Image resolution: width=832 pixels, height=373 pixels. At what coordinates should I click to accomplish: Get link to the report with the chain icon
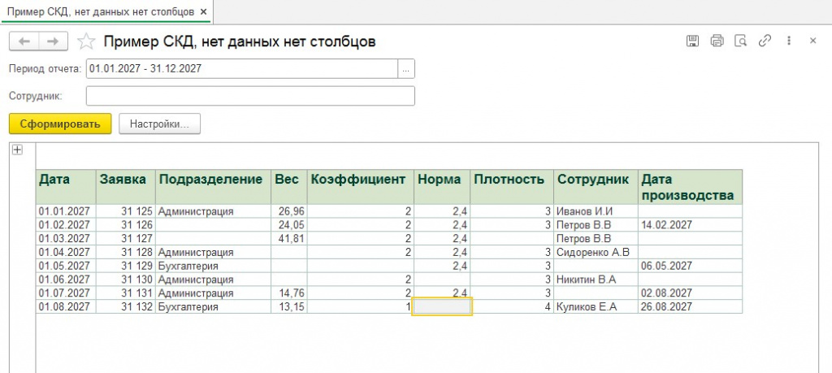tap(765, 41)
